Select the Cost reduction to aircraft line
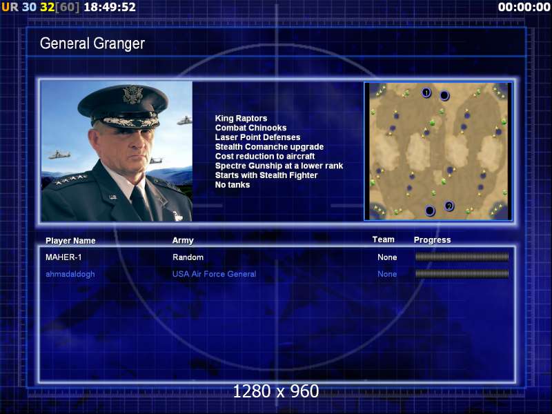This screenshot has width=552, height=414. [x=265, y=157]
